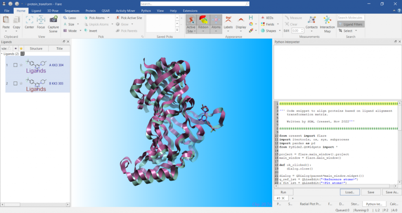Click the Select tool in Search group
The height and width of the screenshot is (213, 402).
click(345, 31)
